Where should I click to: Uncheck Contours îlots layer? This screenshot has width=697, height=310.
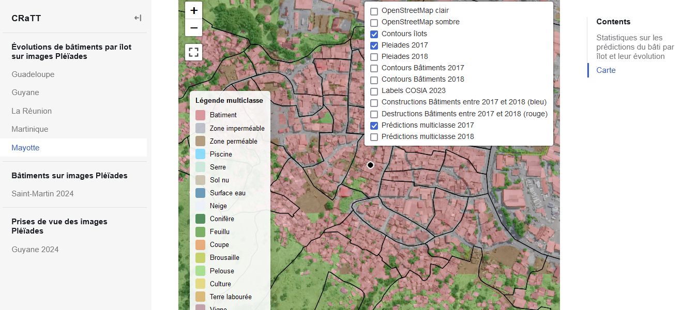coord(374,34)
